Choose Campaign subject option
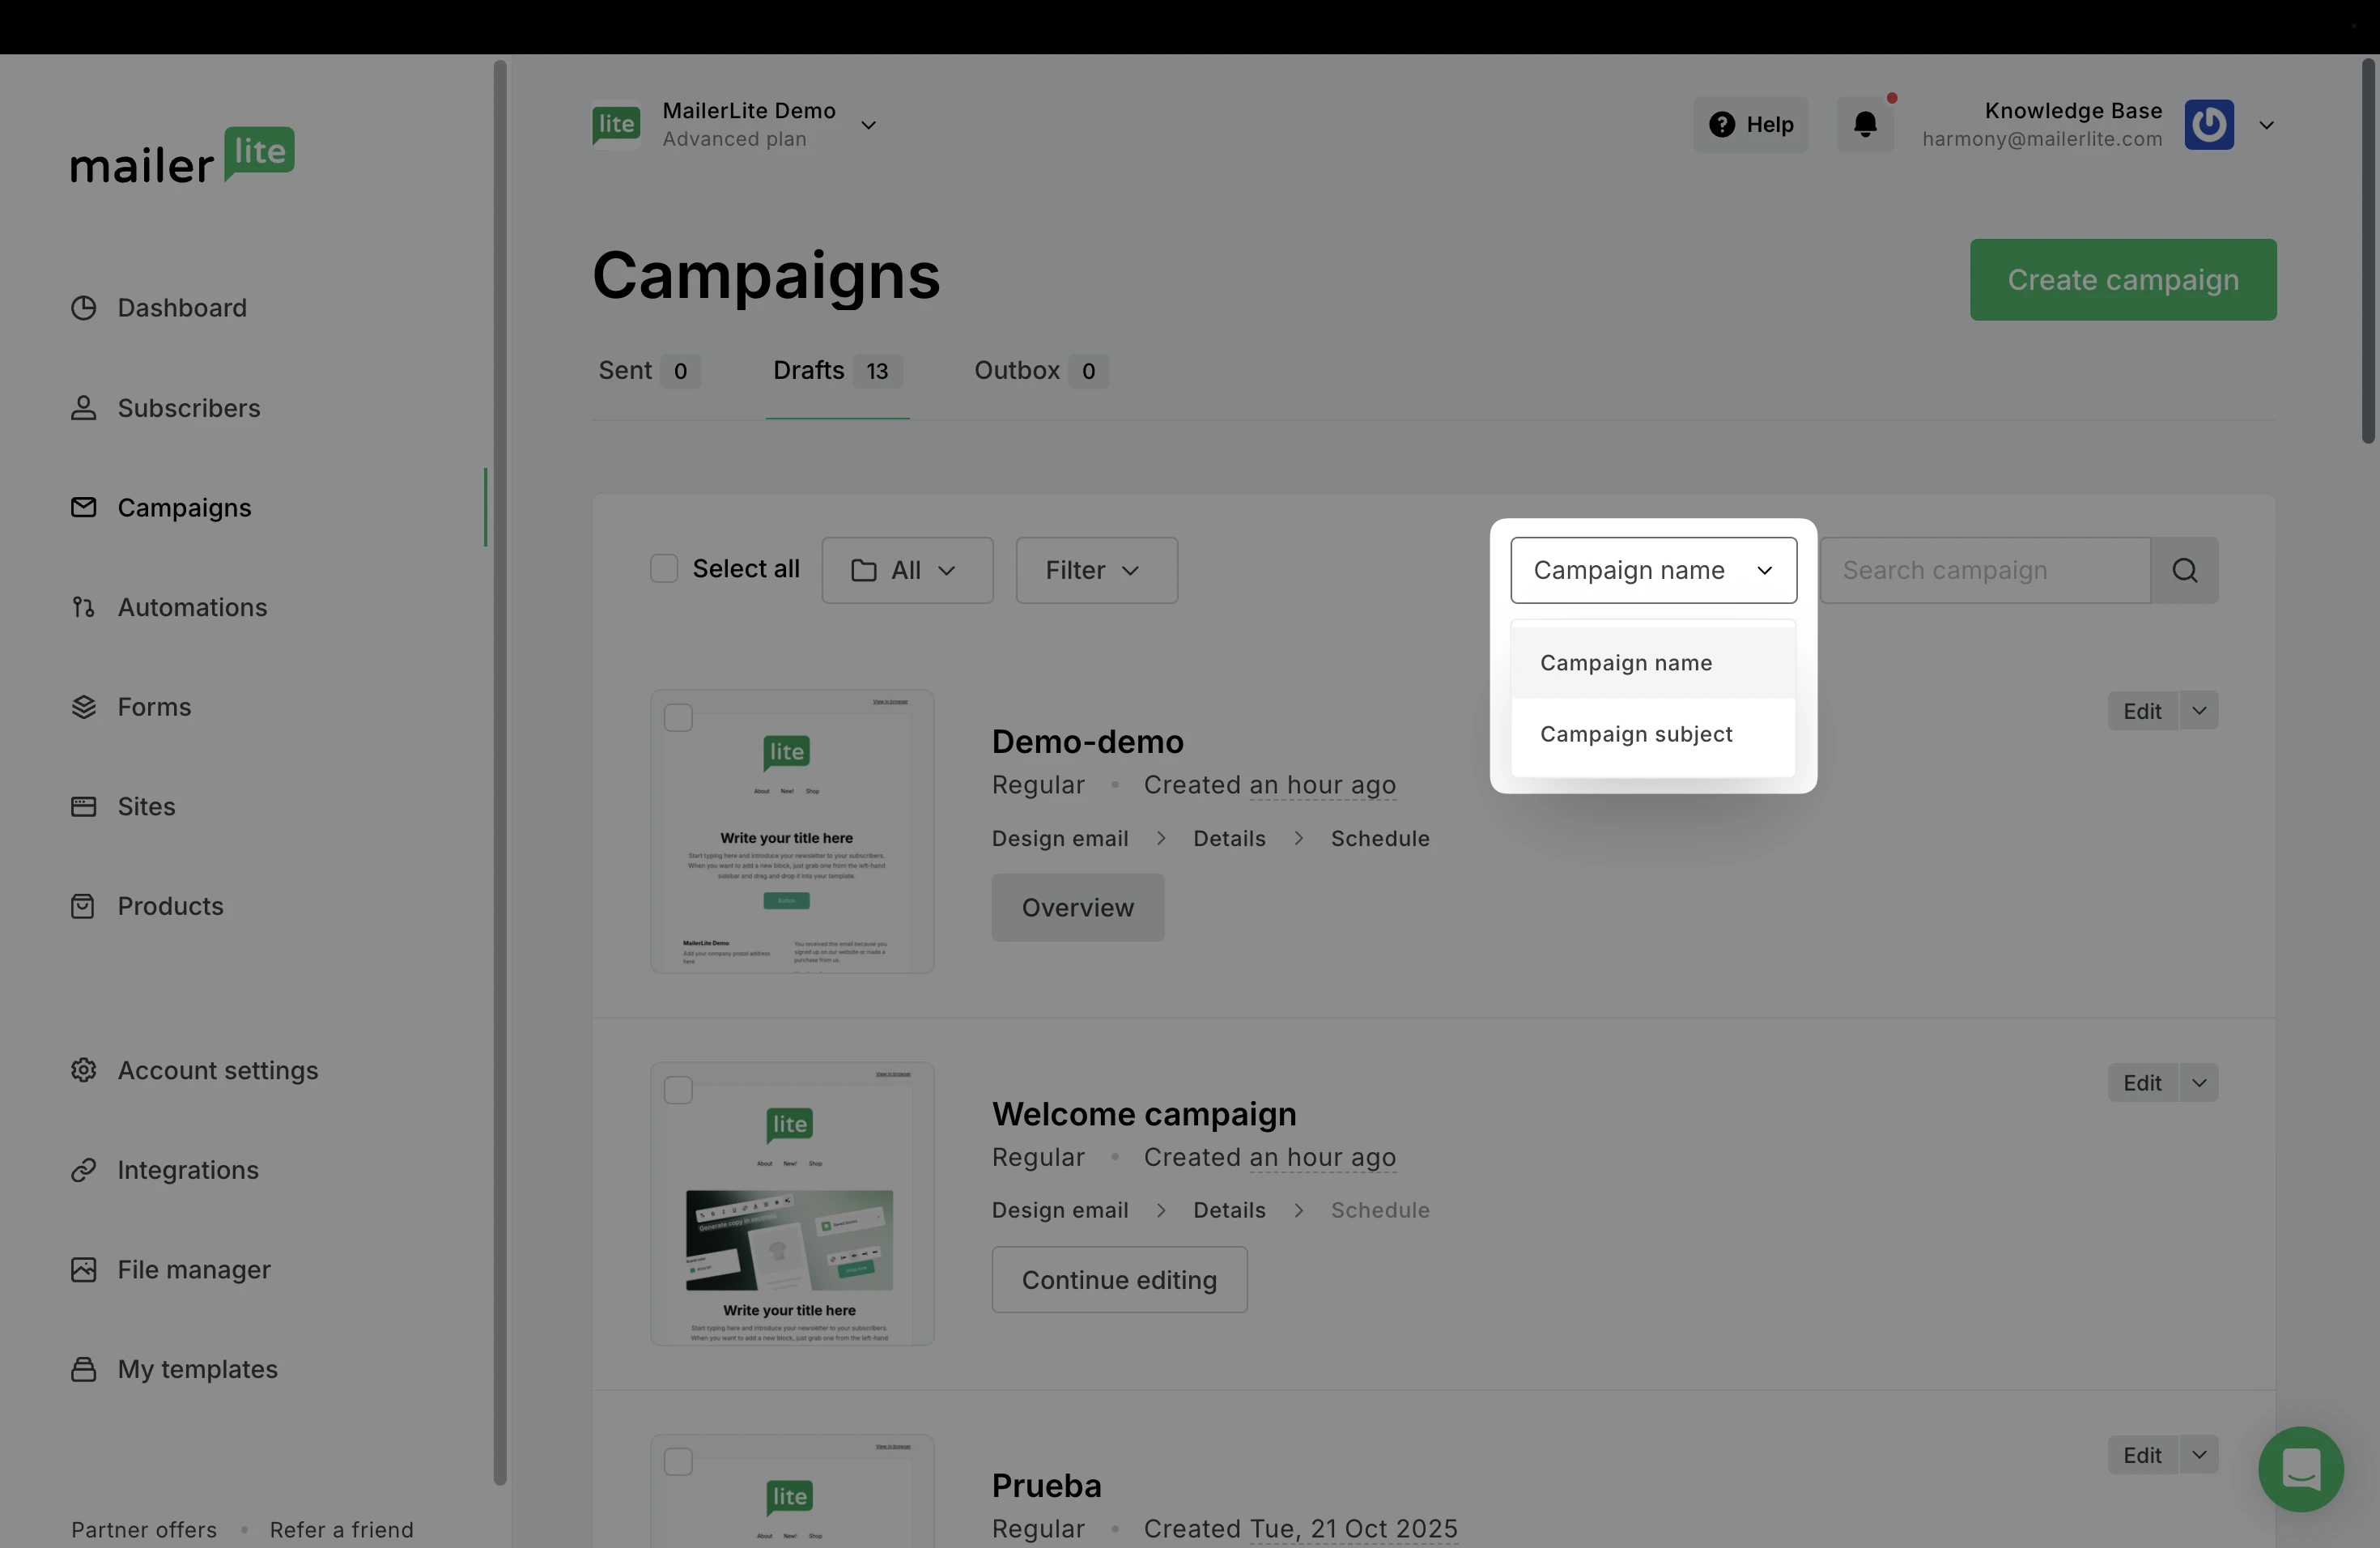This screenshot has width=2380, height=1548. click(x=1636, y=734)
